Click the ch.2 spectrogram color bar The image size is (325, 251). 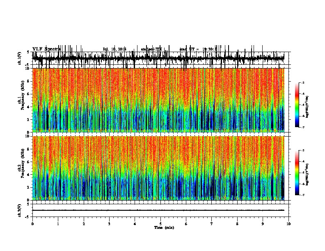[297, 173]
